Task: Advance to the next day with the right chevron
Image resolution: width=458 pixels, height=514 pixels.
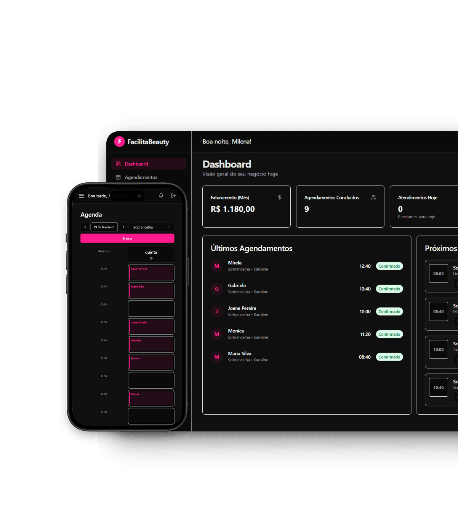Action: [123, 227]
